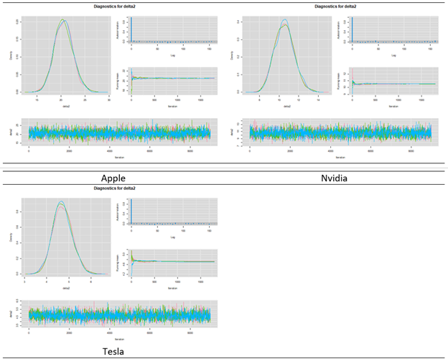This screenshot has height=359, width=448.
Task: Select the Apple trace plot strip
Action: click(119, 132)
